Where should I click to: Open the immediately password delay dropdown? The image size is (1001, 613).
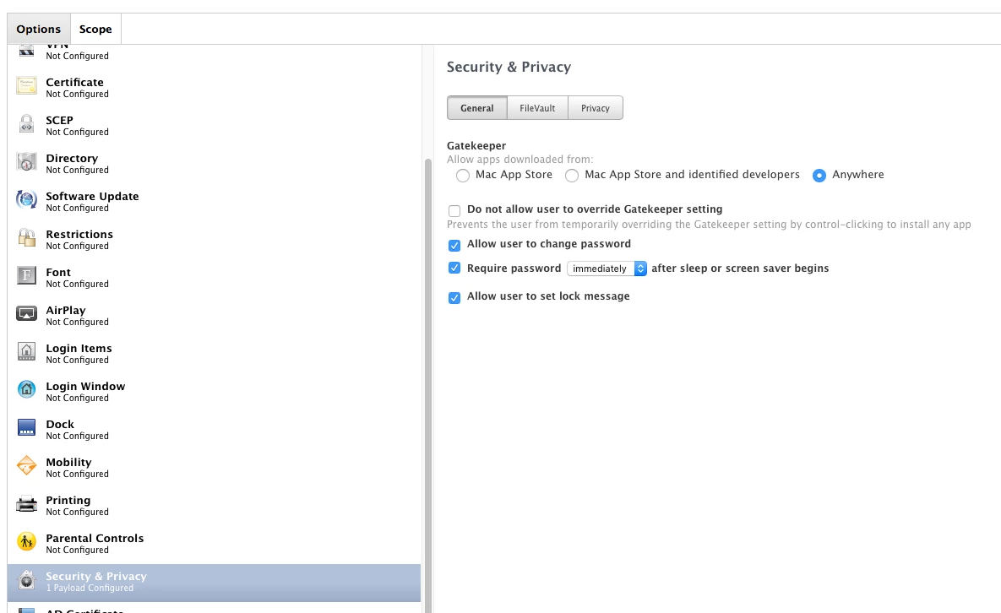[607, 269]
